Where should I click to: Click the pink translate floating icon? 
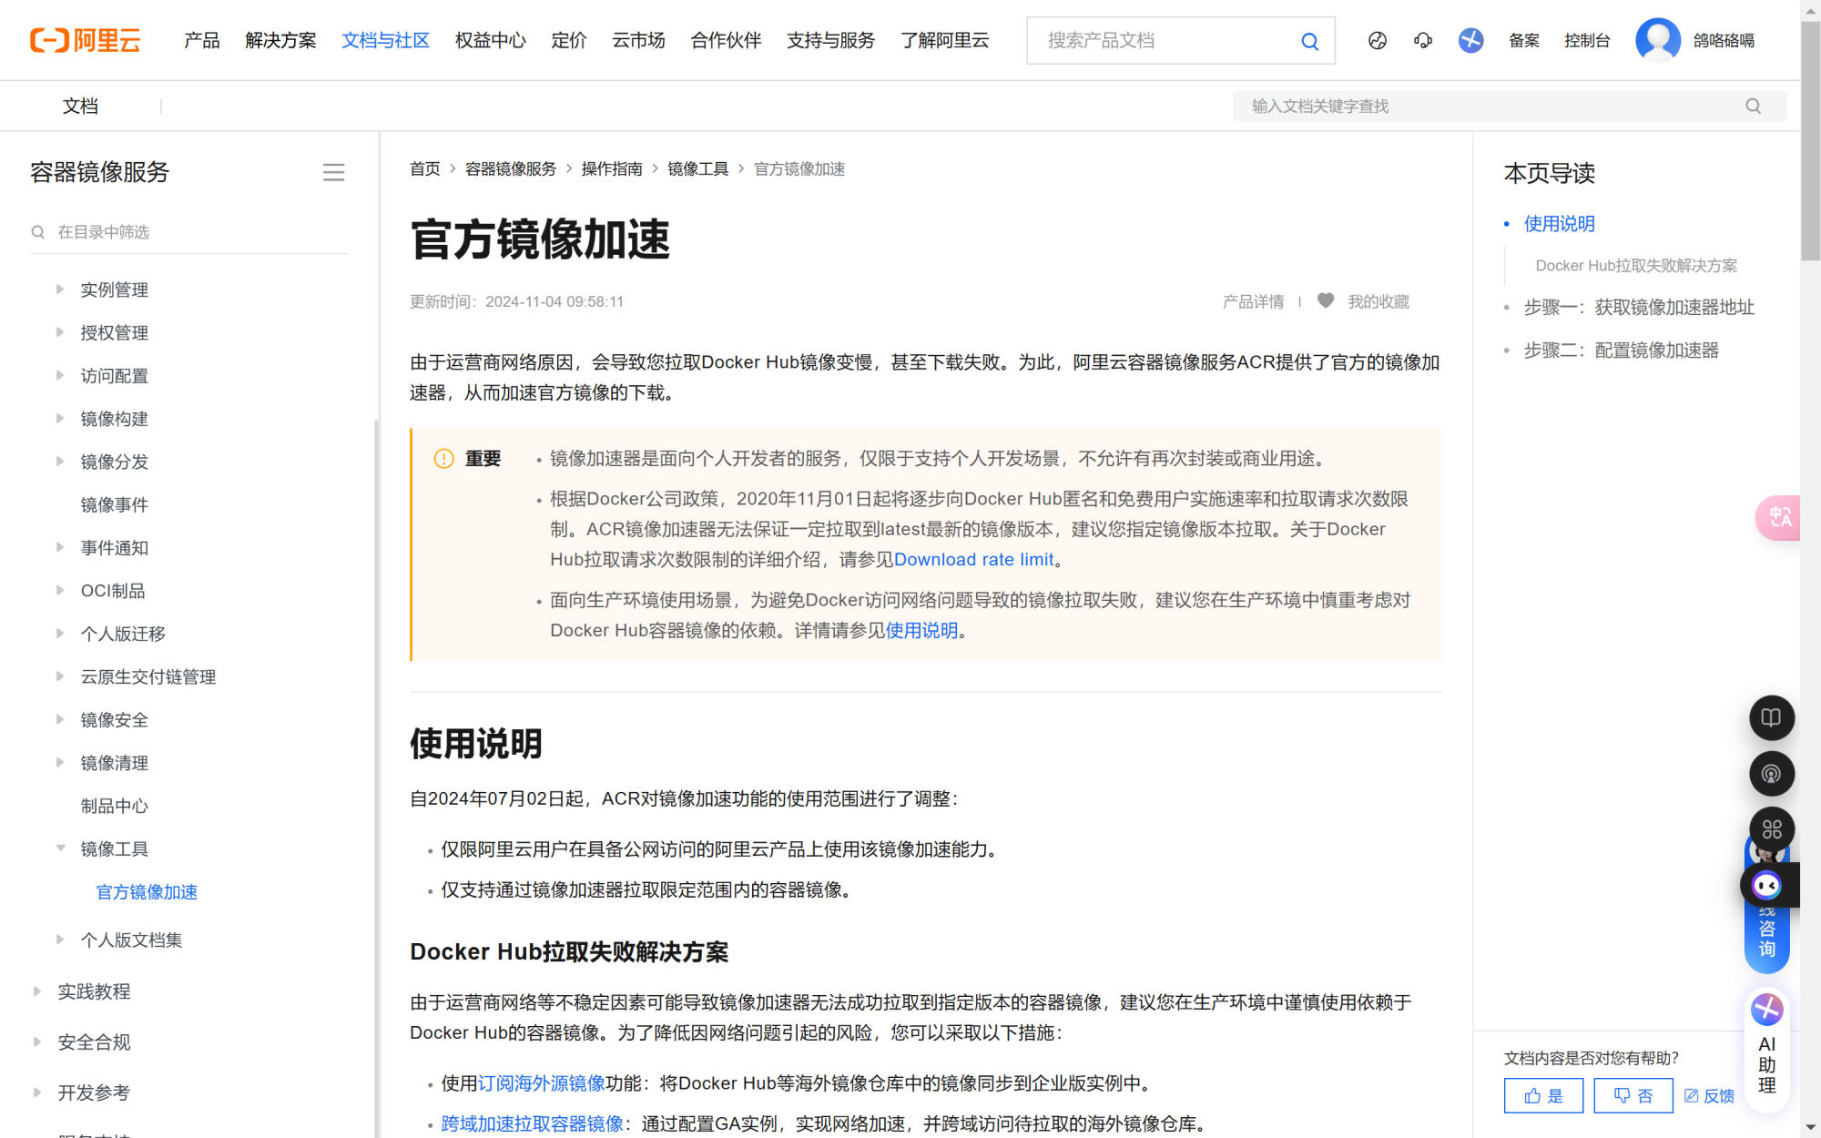(1778, 517)
